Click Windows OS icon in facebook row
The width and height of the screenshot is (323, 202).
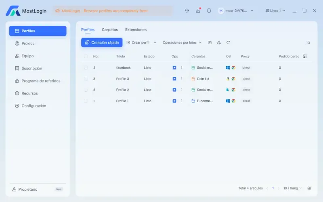point(228,67)
